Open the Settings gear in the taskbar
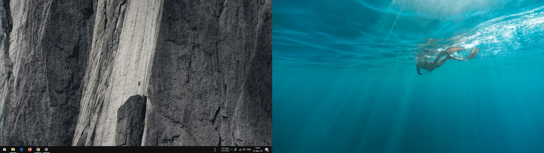Image resolution: width=544 pixels, height=153 pixels. [46, 150]
